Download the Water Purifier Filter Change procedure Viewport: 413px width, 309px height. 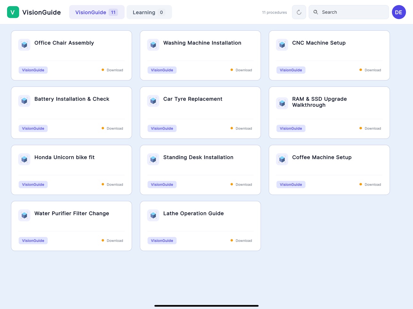tap(112, 241)
